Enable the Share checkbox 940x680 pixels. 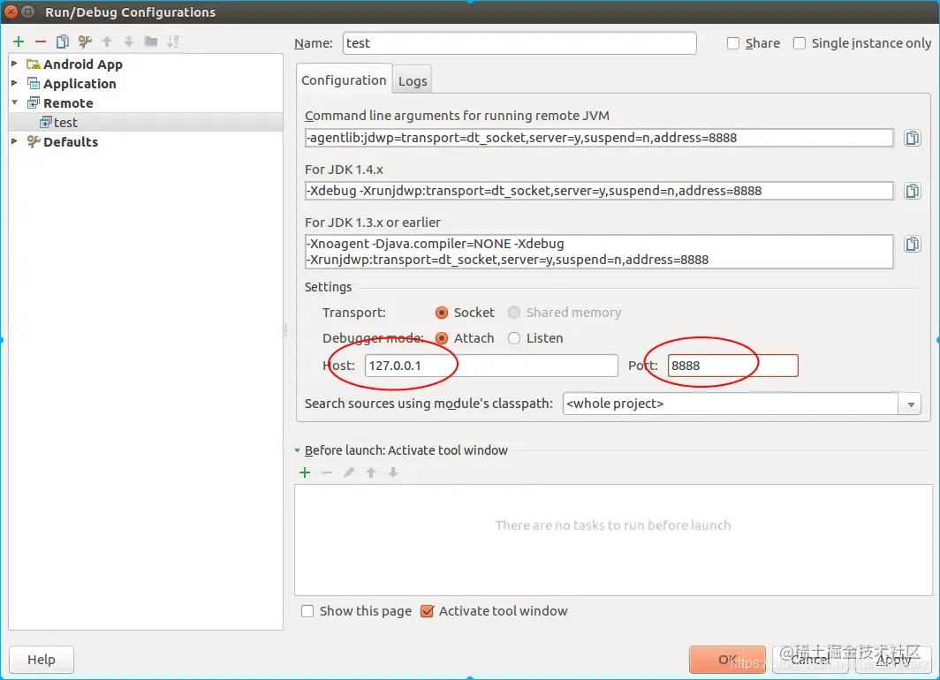(732, 43)
